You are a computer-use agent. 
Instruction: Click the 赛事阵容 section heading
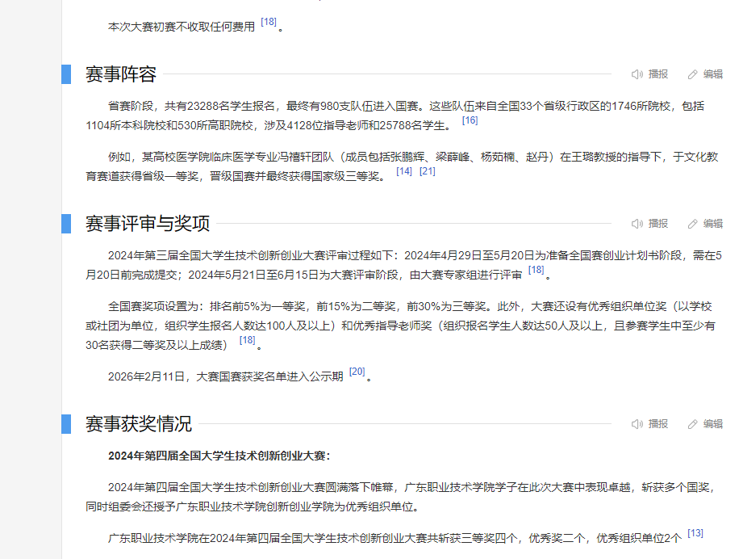click(121, 74)
